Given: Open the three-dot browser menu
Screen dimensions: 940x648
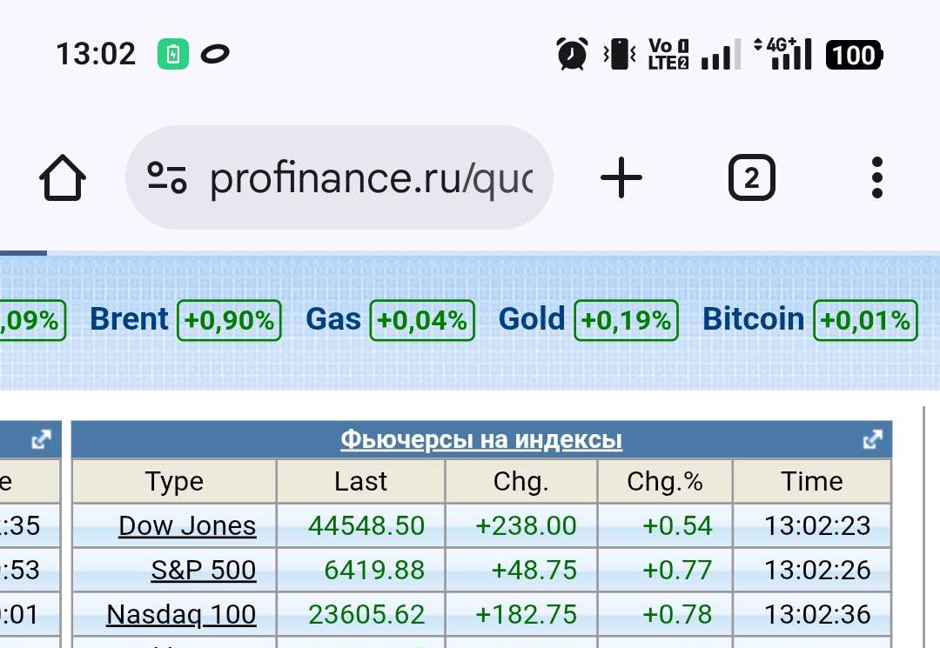Looking at the screenshot, I should 876,178.
